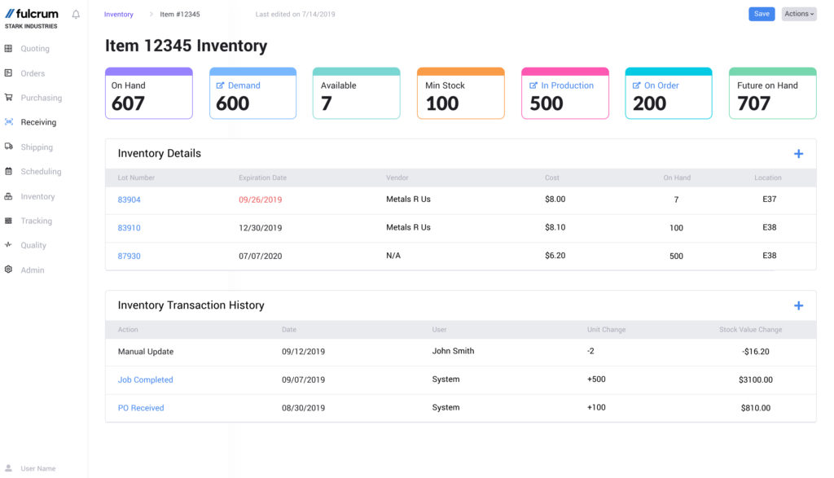Open lot number 83904 details
The width and height of the screenshot is (834, 478).
129,200
